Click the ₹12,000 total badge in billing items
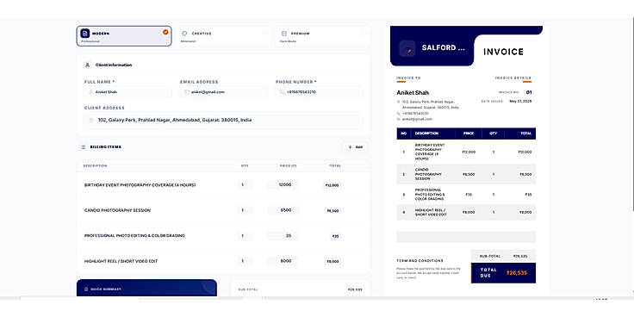This screenshot has height=317, width=634. click(333, 185)
